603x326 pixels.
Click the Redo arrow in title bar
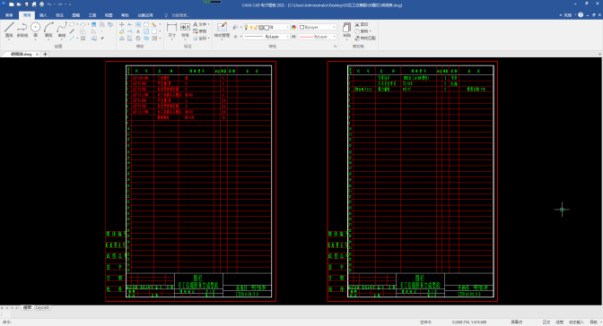click(60, 4)
